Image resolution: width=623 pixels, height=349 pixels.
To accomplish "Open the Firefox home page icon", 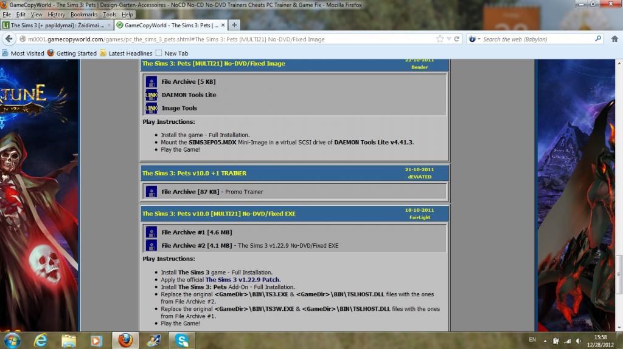I will (x=614, y=39).
